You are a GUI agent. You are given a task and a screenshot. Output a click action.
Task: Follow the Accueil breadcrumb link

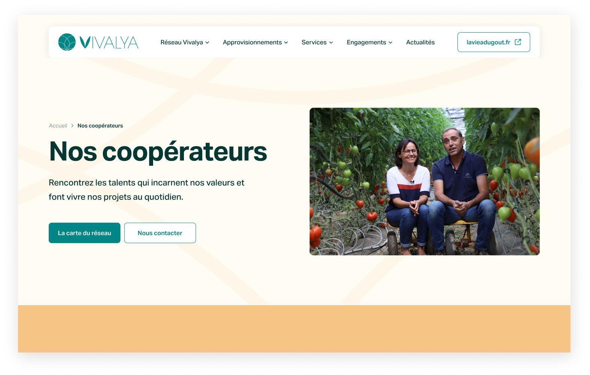click(58, 126)
